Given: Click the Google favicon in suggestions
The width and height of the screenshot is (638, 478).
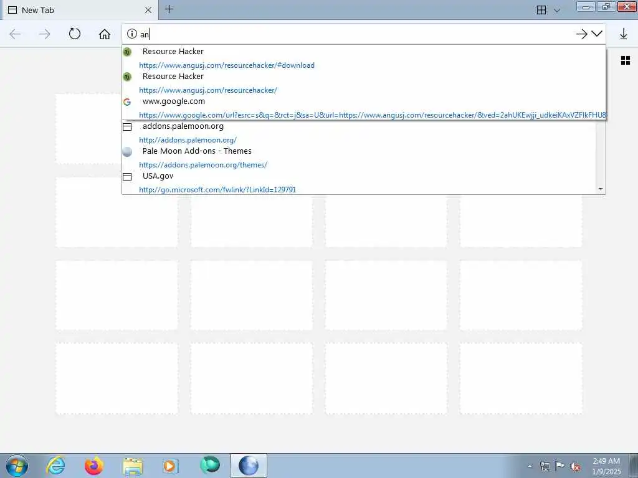Looking at the screenshot, I should click(x=127, y=102).
